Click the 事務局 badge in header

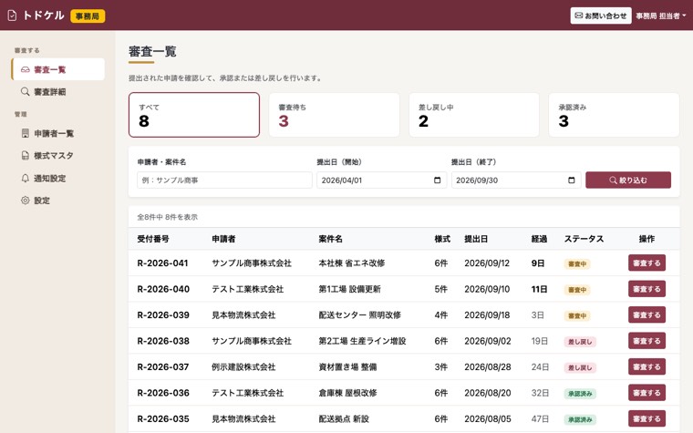[x=88, y=15]
